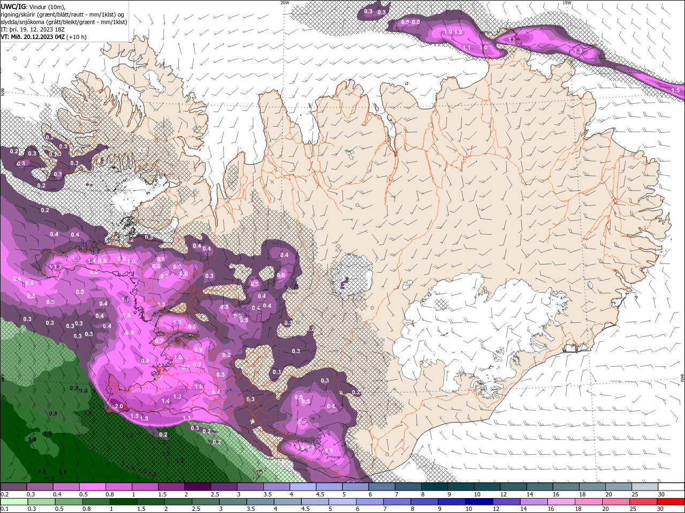Select pink bottom swatch between 18 and 20
Image resolution: width=685 pixels, height=513 pixels.
[588, 502]
